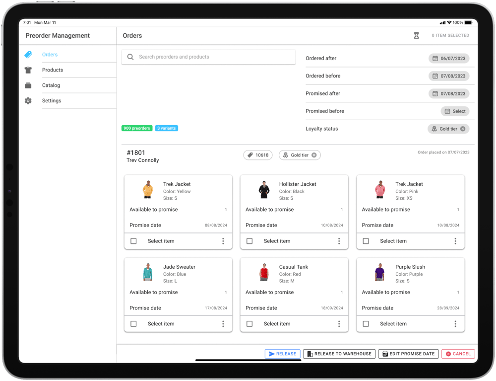The height and width of the screenshot is (381, 496).
Task: Check Select item for Hollister Jacket
Action: [x=249, y=241]
